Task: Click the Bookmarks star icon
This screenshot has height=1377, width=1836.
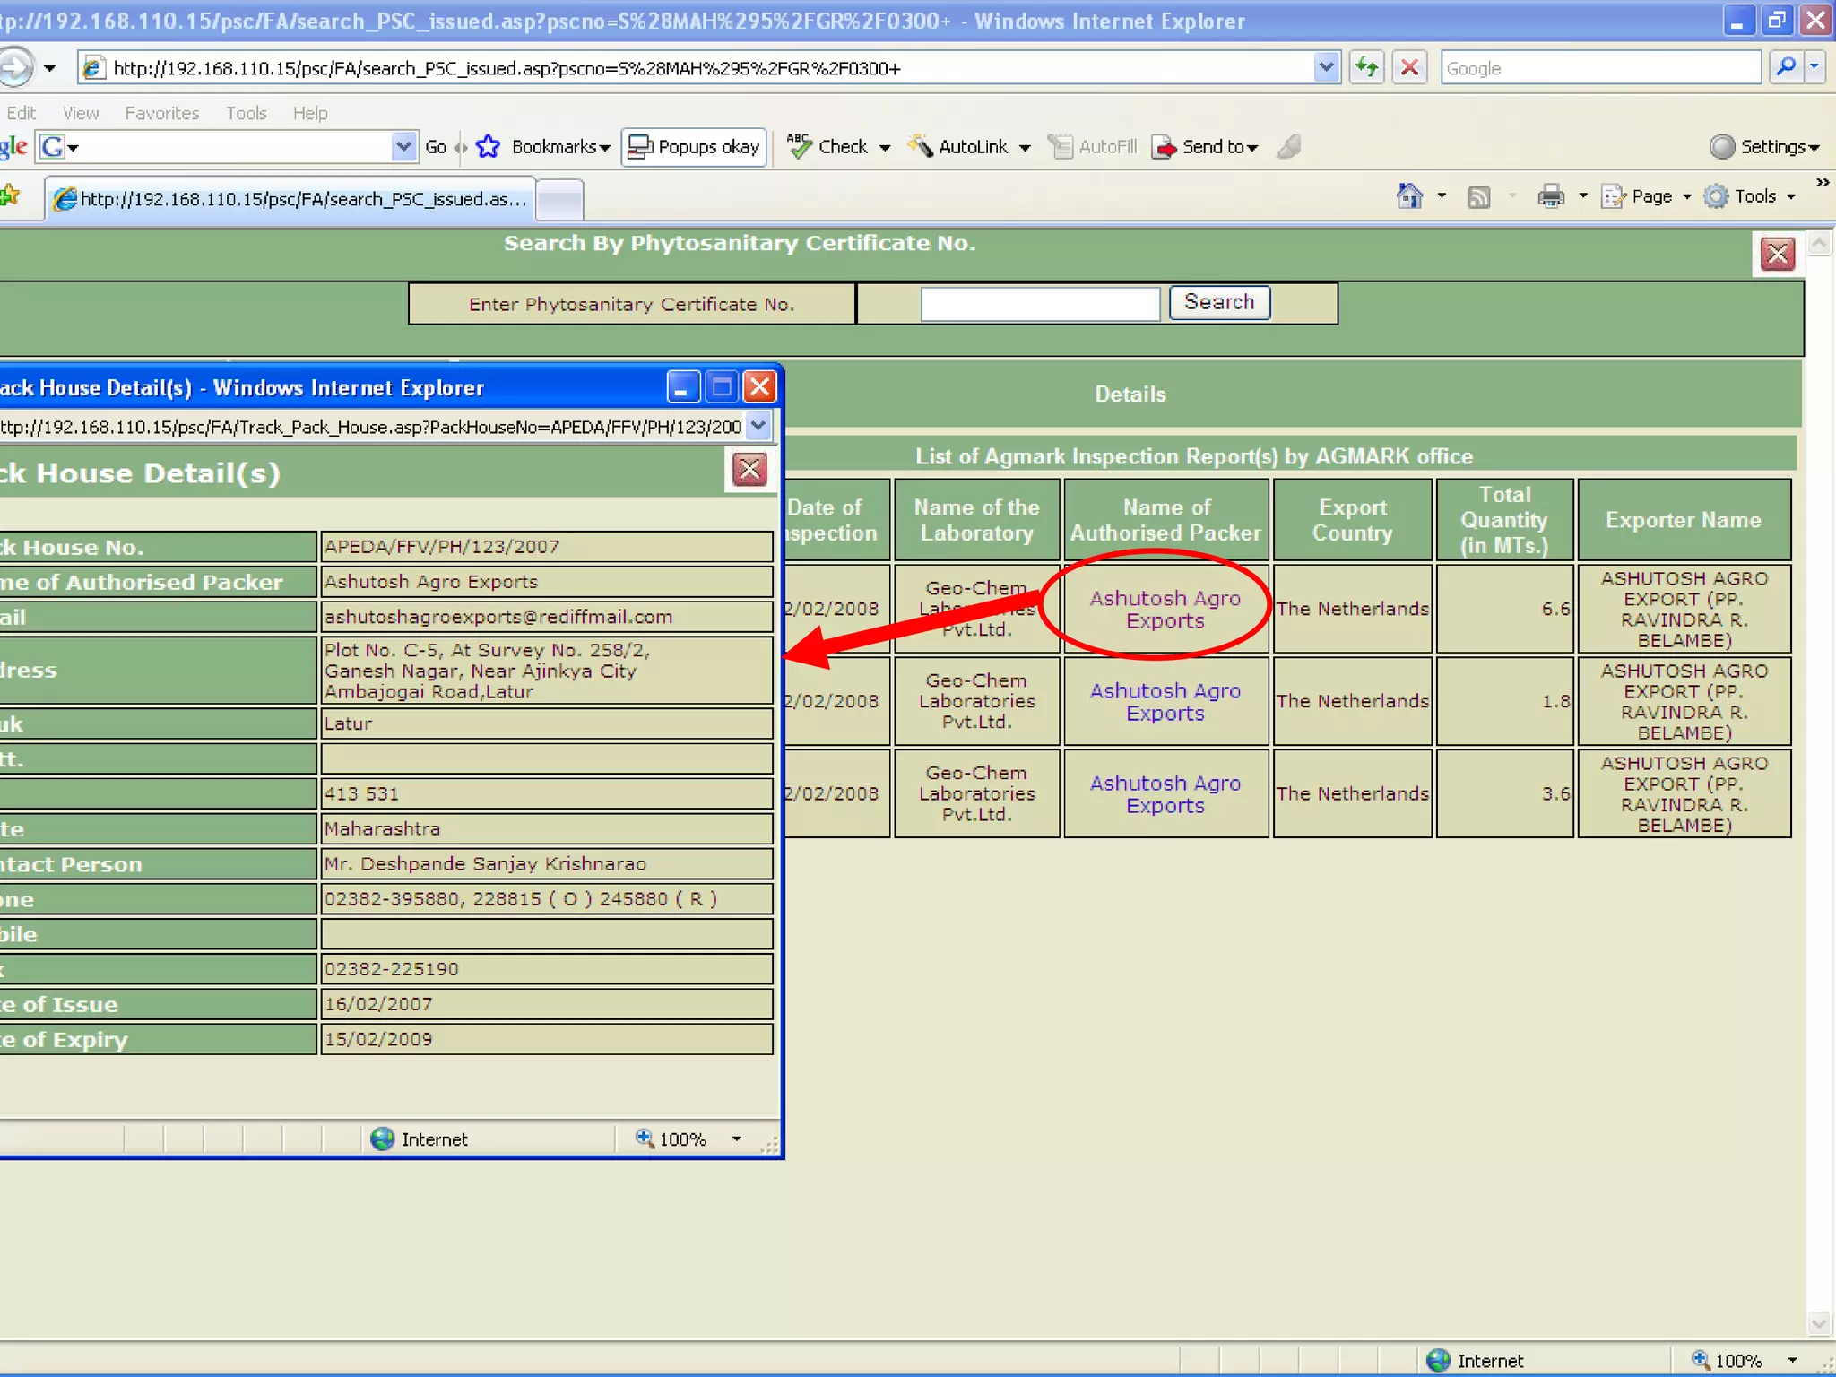Action: [x=489, y=146]
